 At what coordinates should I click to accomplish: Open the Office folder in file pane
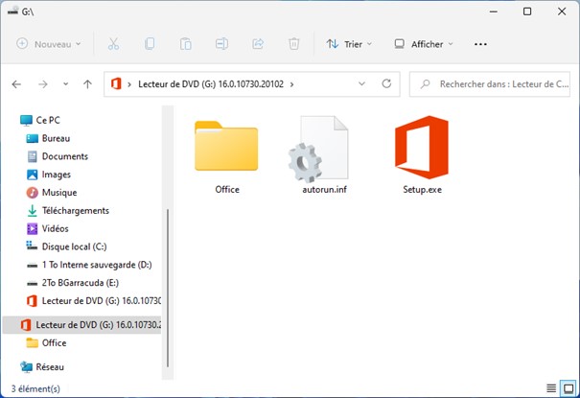227,155
